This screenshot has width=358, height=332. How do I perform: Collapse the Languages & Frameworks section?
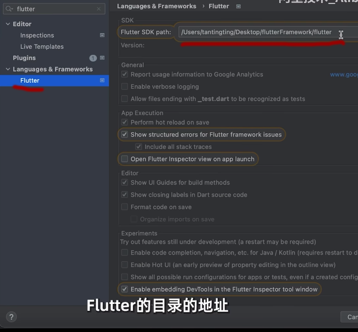pos(7,70)
